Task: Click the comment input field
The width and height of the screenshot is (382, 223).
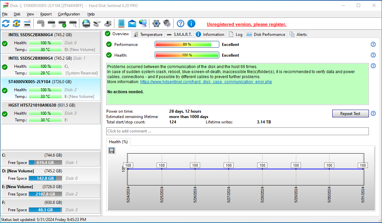Action: (x=237, y=131)
